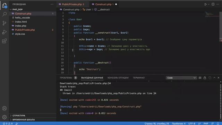Place cursor on line 18 echo 'Destruct'
This screenshot has width=222, height=125.
pos(90,69)
